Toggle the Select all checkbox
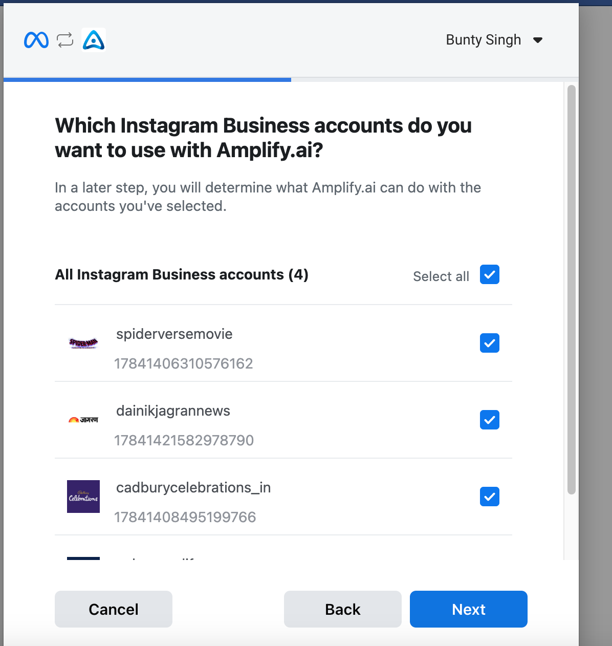Screen dimensions: 612x646 click(490, 274)
